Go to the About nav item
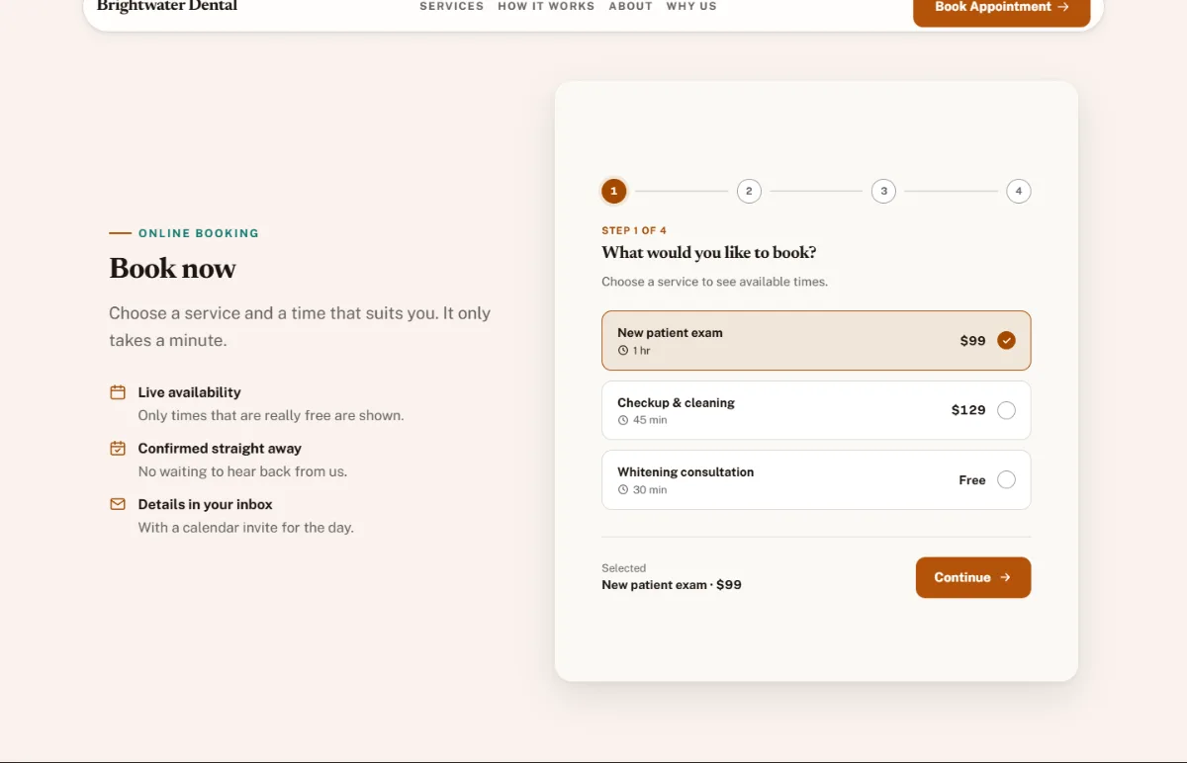Screen dimensions: 1187x763 631,6
